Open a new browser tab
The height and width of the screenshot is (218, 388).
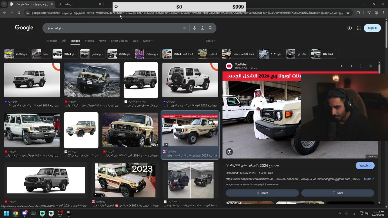click(107, 4)
